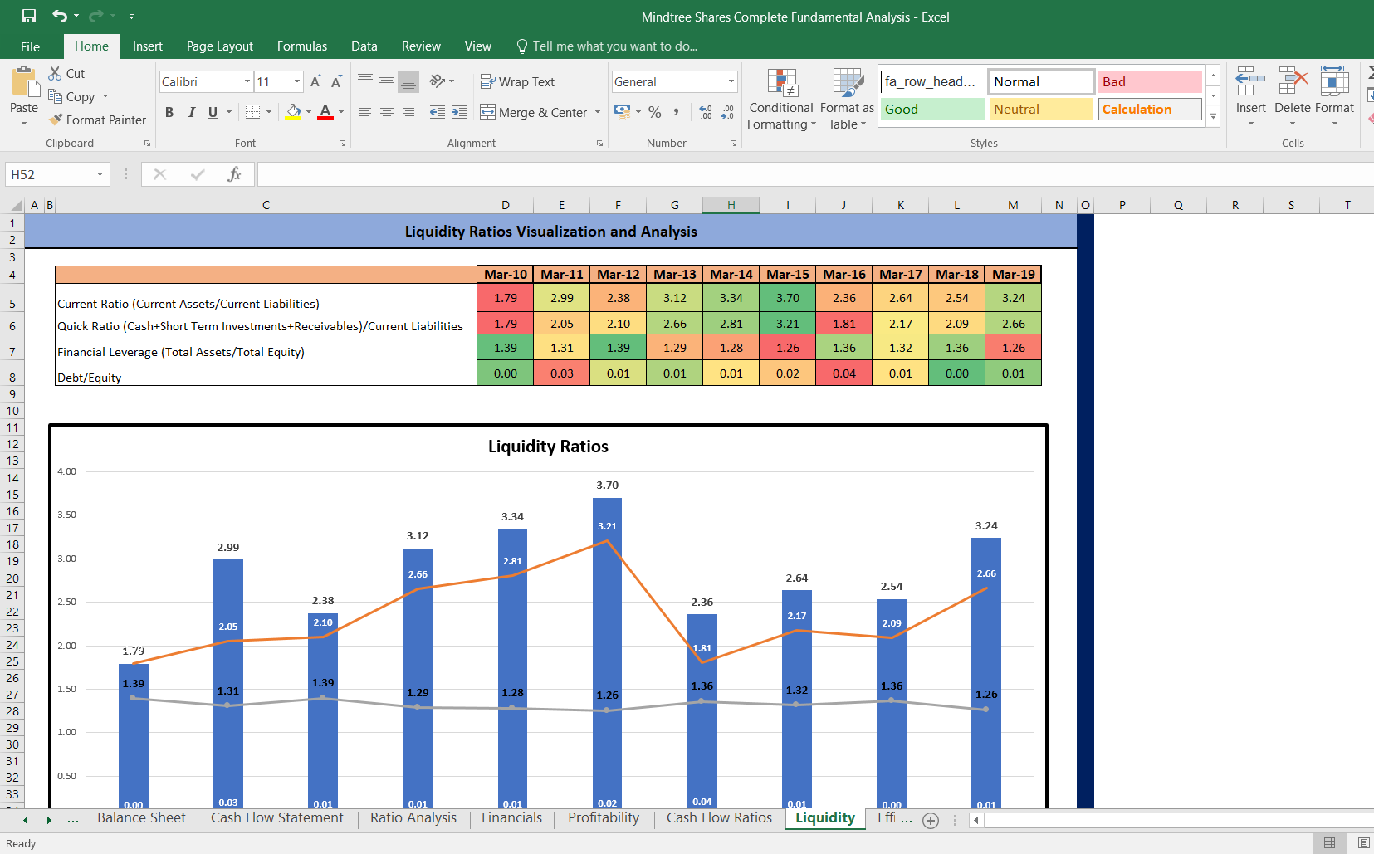This screenshot has height=854, width=1374.
Task: Apply the Neutral cell style
Action: 1040,109
